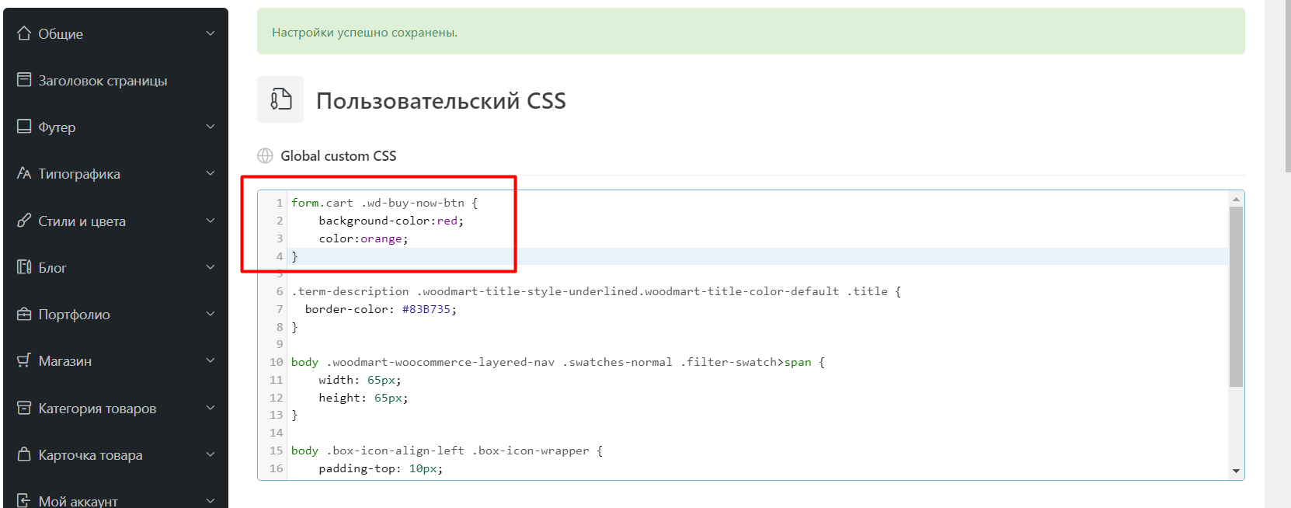
Task: Open the Футер settings menu
Action: pos(116,127)
